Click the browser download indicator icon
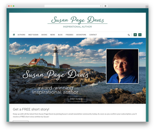Screen dimensions: 155x131 click(x=105, y=6)
